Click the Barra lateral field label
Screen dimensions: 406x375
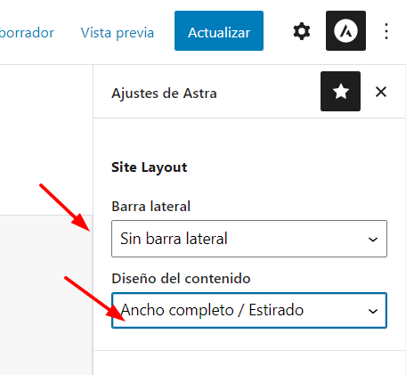pos(150,207)
